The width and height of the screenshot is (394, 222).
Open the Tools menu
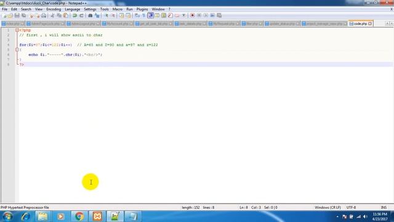point(104,9)
